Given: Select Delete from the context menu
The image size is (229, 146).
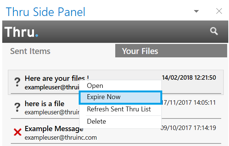Looking at the screenshot, I should [96, 121].
